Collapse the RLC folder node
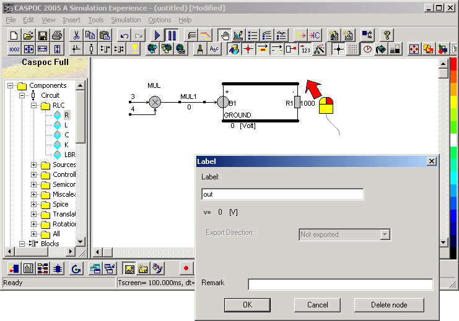Screen dimensions: 459x321 (x=33, y=105)
